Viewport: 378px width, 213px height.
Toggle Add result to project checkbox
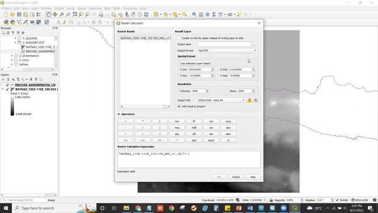(179, 106)
